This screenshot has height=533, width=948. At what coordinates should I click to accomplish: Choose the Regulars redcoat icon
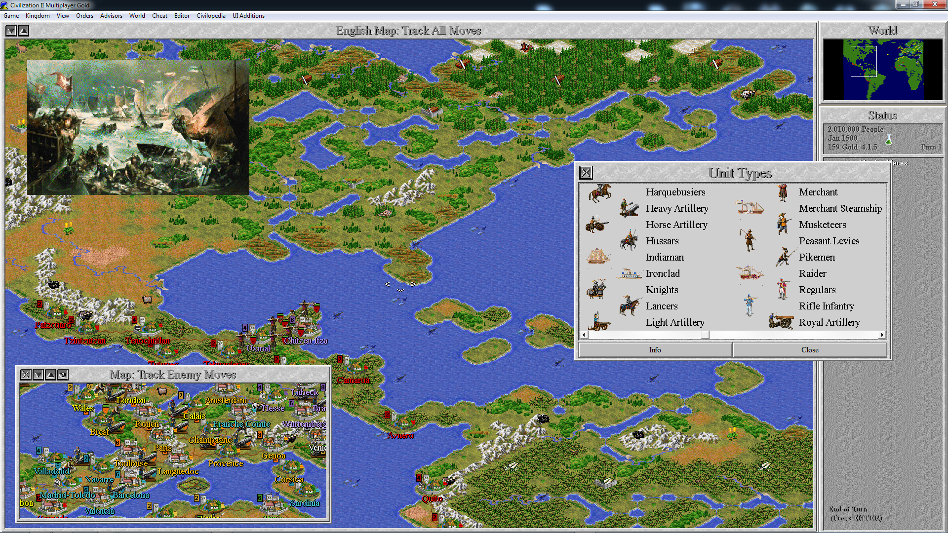(x=783, y=289)
